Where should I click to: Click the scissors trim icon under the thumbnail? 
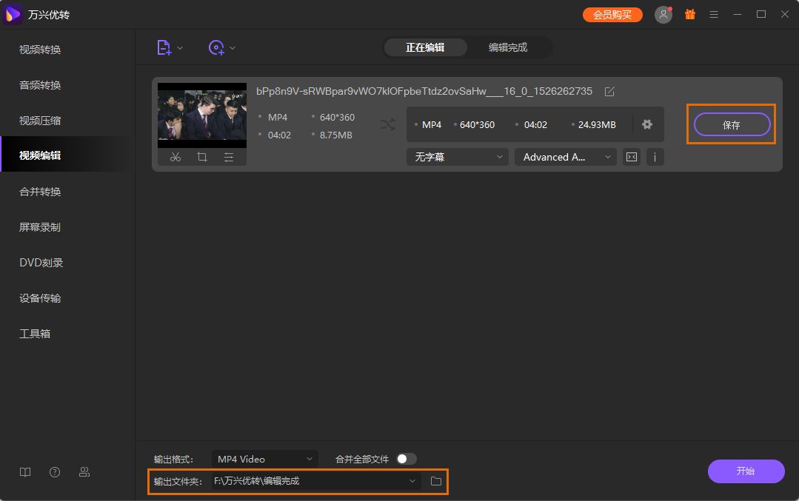coord(175,158)
